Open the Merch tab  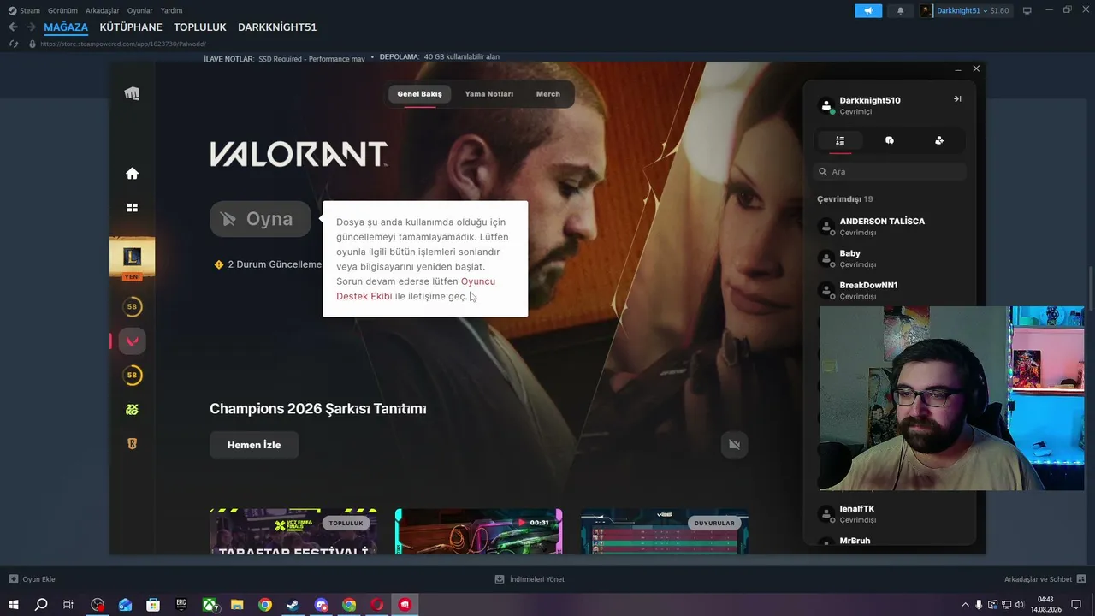coord(548,94)
